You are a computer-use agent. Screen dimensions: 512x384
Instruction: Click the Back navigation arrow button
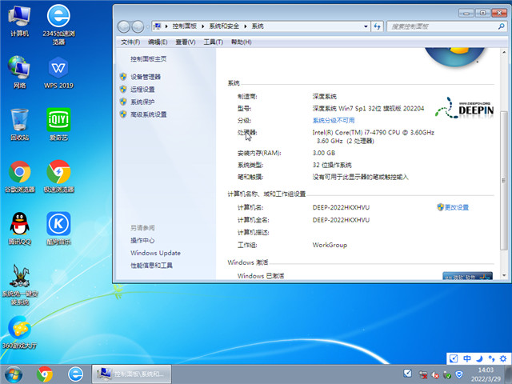click(122, 26)
